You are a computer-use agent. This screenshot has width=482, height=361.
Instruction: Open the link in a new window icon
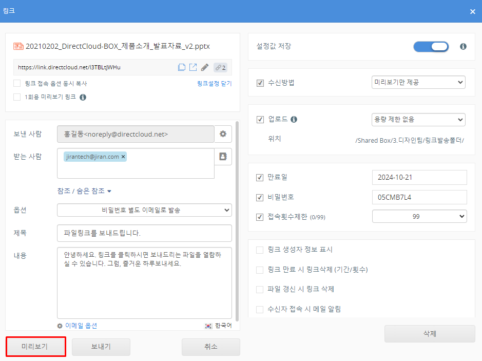tap(193, 67)
